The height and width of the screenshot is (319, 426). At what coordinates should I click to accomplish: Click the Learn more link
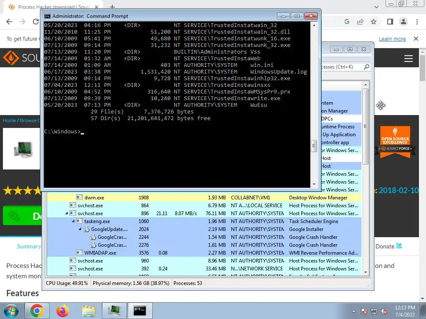coord(392,39)
